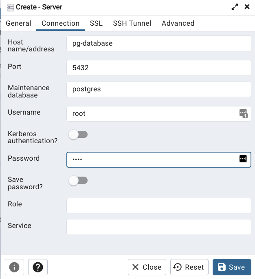The image size is (255, 279).
Task: Click password manager icon in Username field
Action: (x=243, y=113)
